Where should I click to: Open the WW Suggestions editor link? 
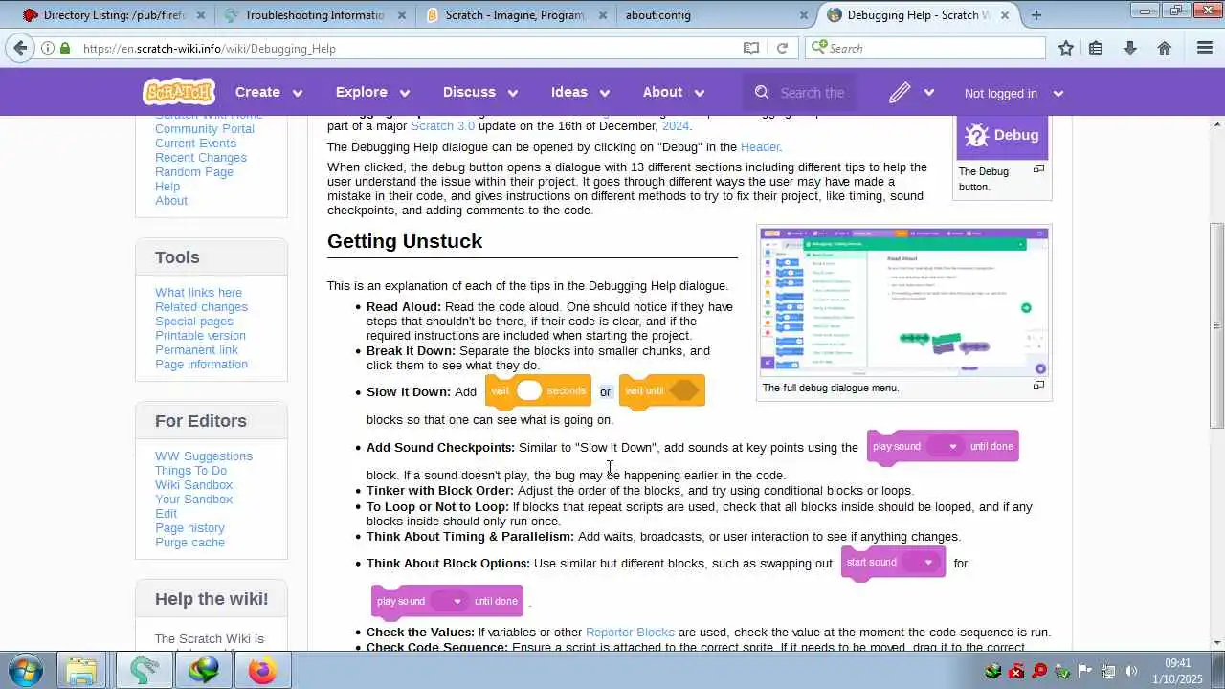coord(204,456)
